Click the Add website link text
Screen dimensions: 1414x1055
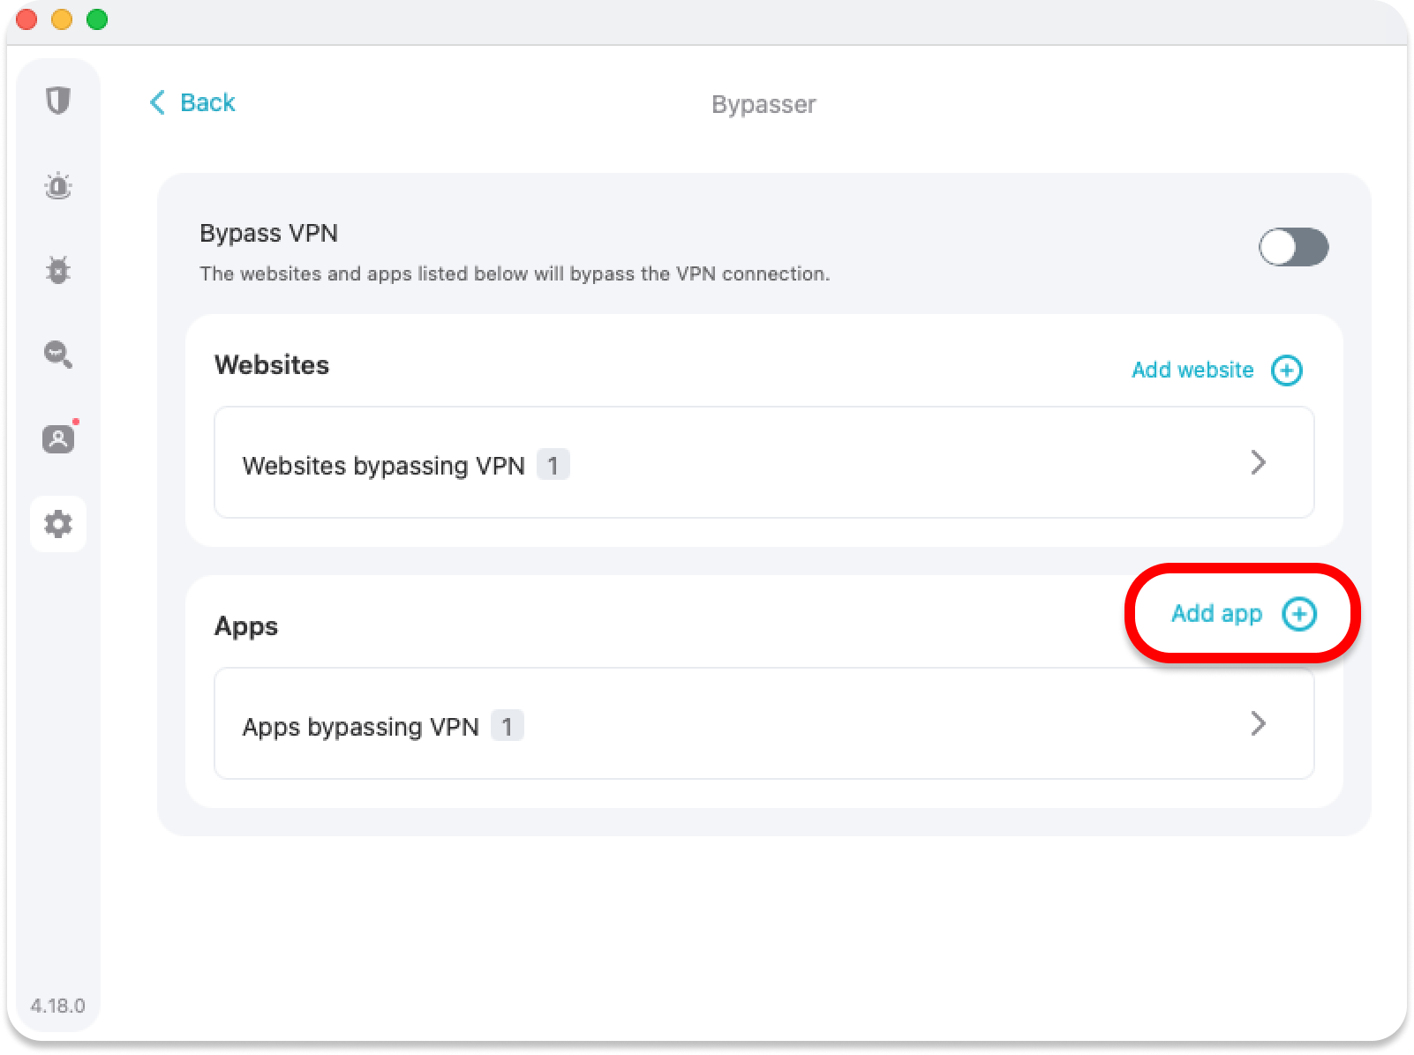pyautogui.click(x=1192, y=370)
